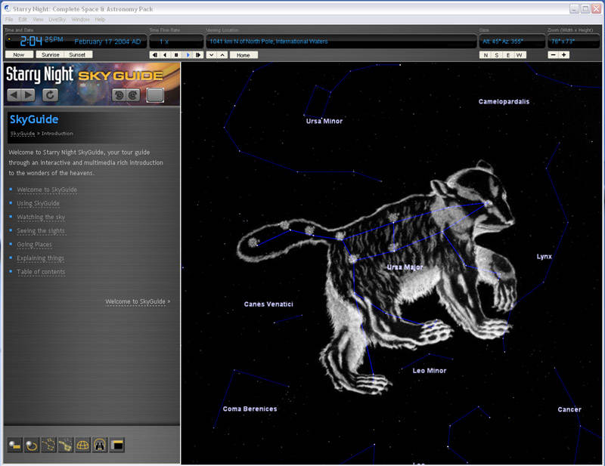The width and height of the screenshot is (605, 466).
Task: Click the Coma Berenices constellation label
Action: 250,409
